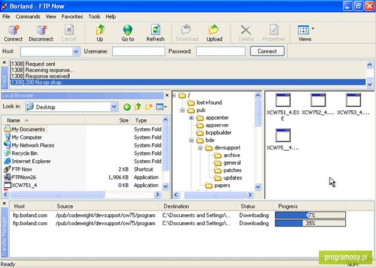
Task: Go up one directory with Up icon
Action: [100, 33]
